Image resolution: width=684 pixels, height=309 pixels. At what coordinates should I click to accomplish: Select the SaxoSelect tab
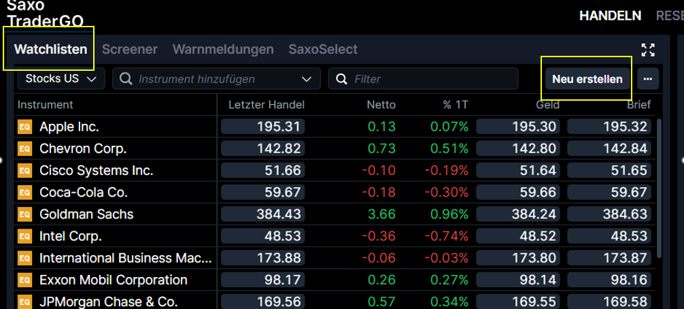pyautogui.click(x=323, y=49)
